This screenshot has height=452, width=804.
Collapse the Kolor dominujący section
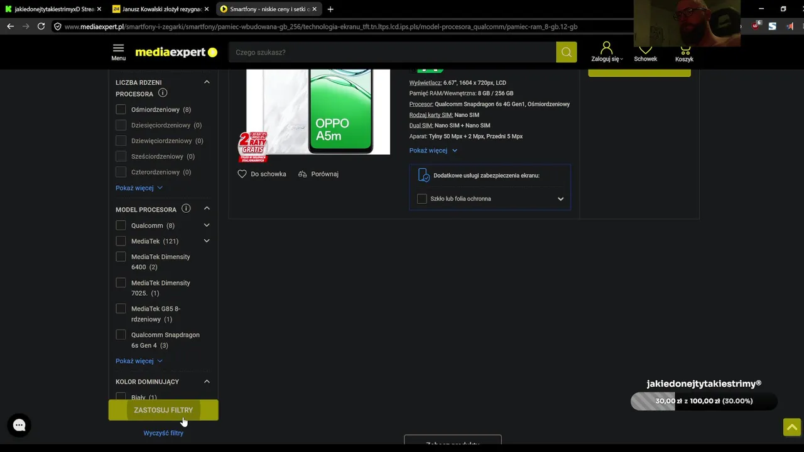[x=207, y=381]
